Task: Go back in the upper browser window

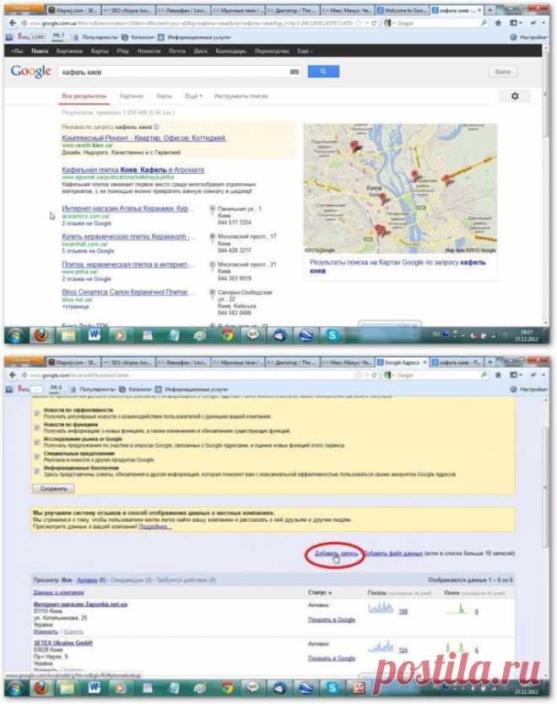Action: pos(13,23)
